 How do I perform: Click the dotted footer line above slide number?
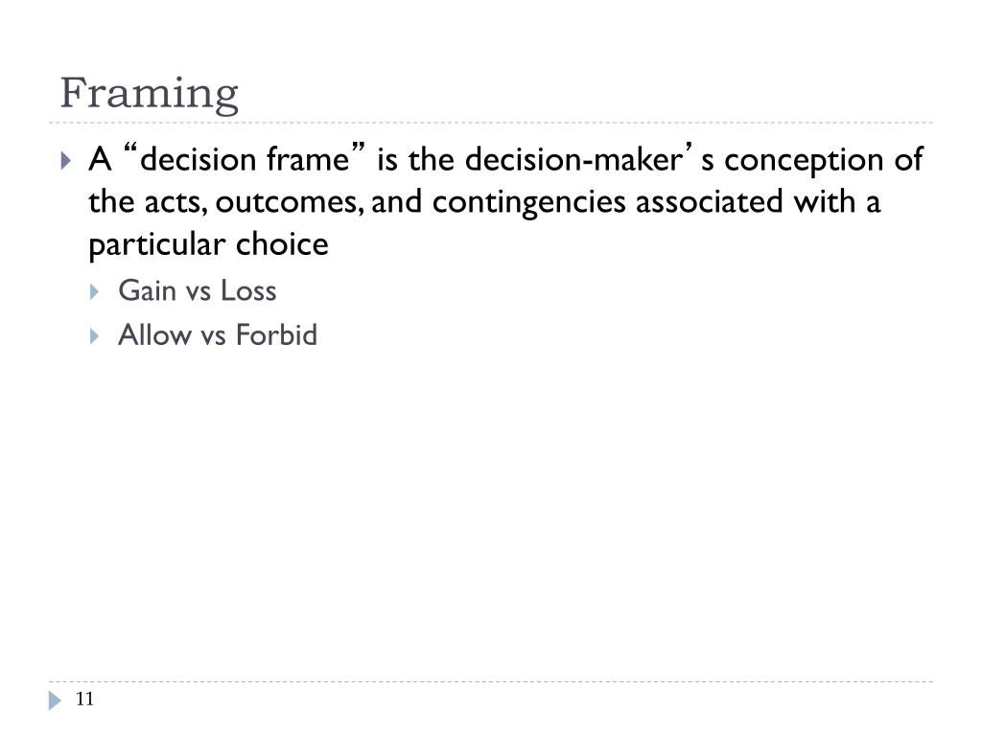click(x=491, y=681)
